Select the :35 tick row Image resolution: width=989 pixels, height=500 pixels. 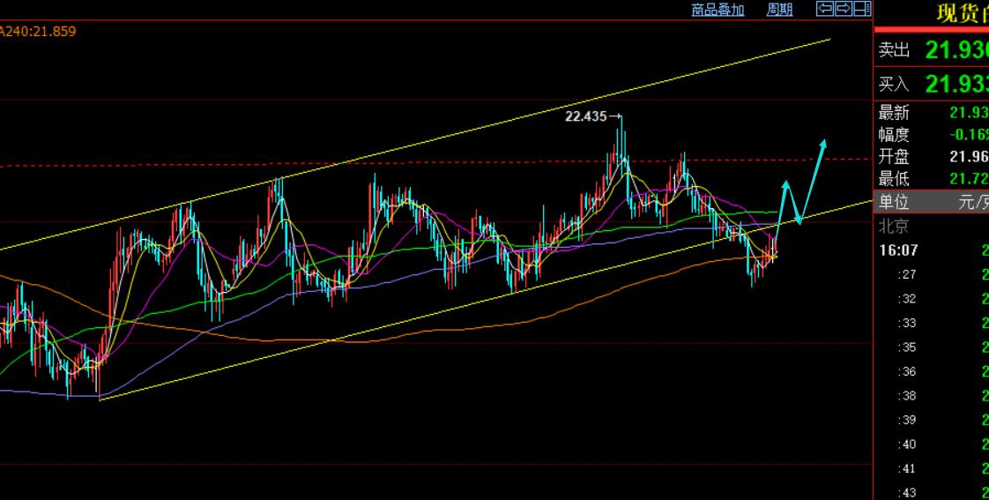932,347
